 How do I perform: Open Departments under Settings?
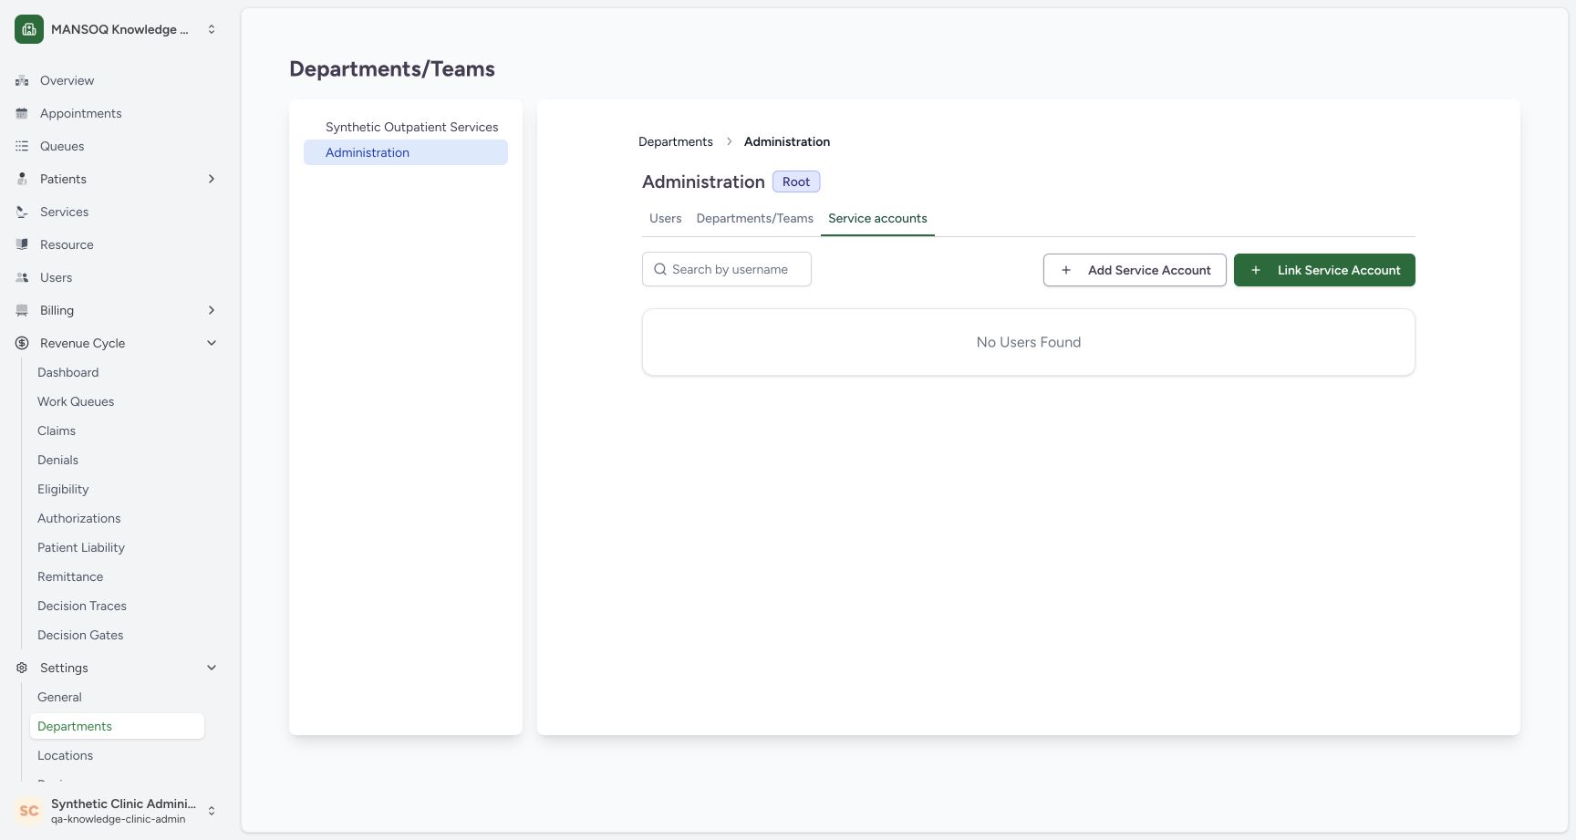[117, 726]
